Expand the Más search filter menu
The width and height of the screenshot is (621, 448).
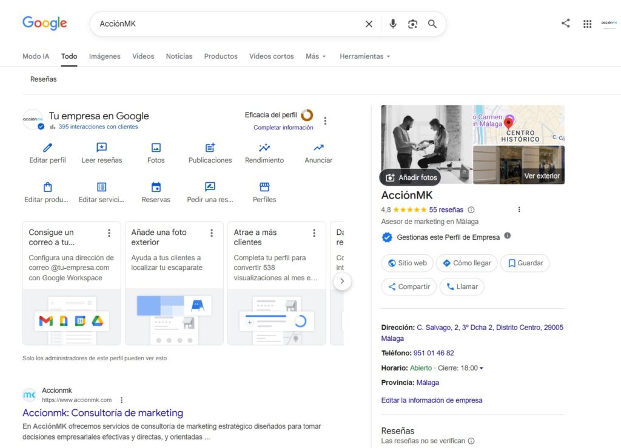pyautogui.click(x=315, y=56)
